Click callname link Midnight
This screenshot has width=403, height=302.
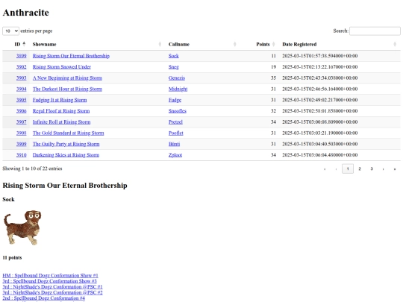178,89
